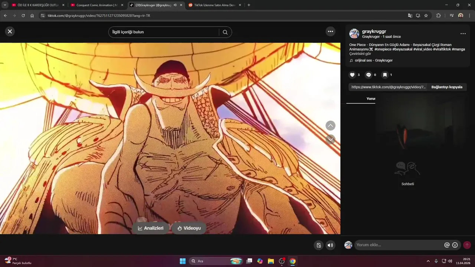Open the post options three-dot menu
The height and width of the screenshot is (267, 475).
pos(463,34)
